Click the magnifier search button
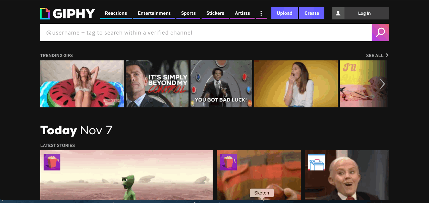The height and width of the screenshot is (203, 429). (x=380, y=33)
